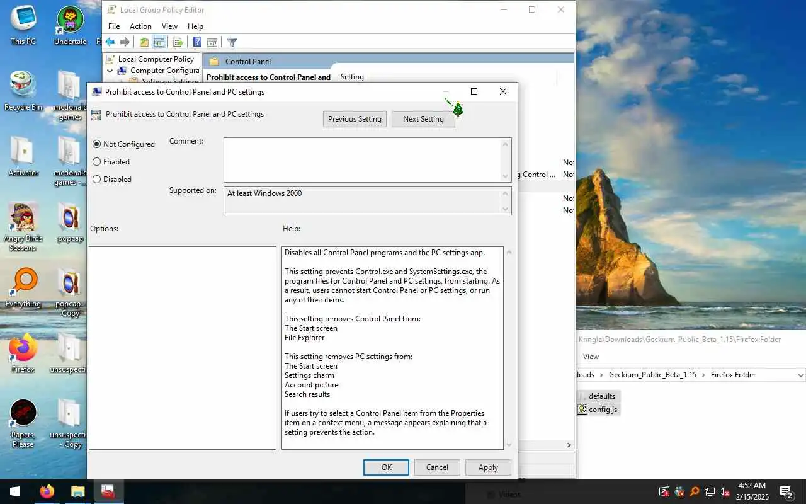Click the horizontal scrollbar right arrow in policy list
The height and width of the screenshot is (504, 806).
coord(569,445)
